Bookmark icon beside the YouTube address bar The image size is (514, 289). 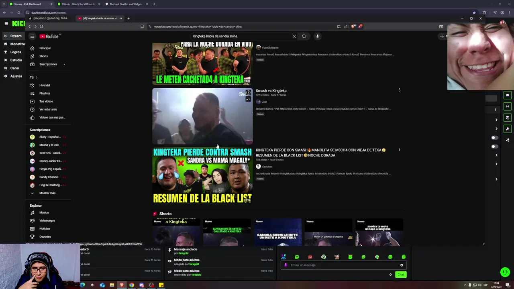pyautogui.click(x=142, y=26)
